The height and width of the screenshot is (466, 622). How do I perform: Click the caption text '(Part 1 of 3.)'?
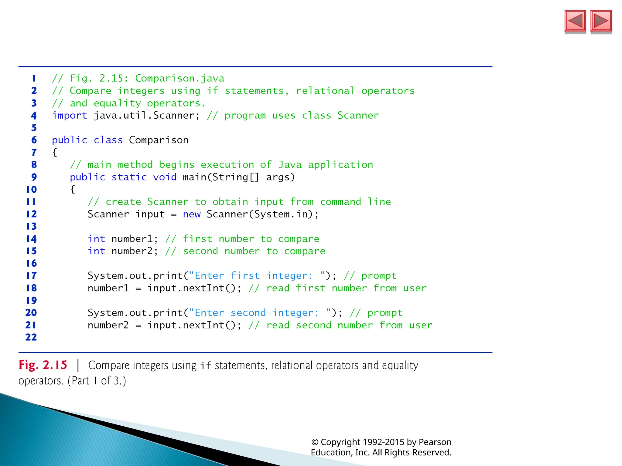point(97,380)
